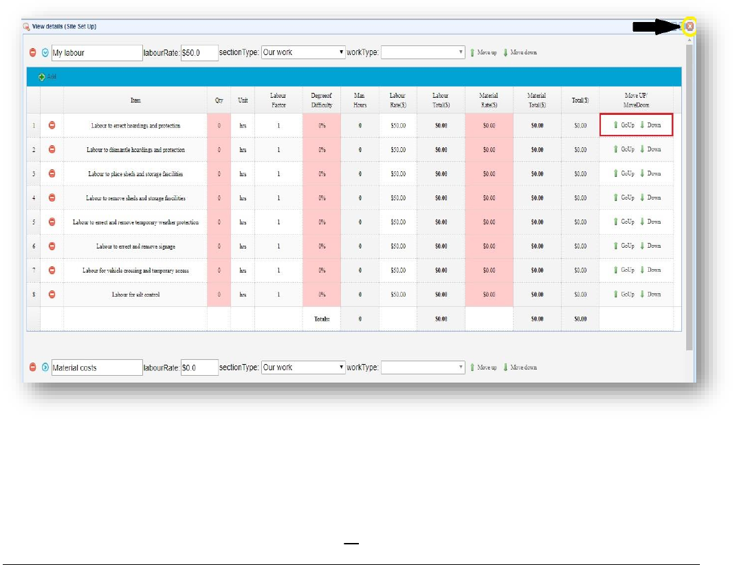The height and width of the screenshot is (565, 737).
Task: Edit the Material costs name field
Action: 97,367
